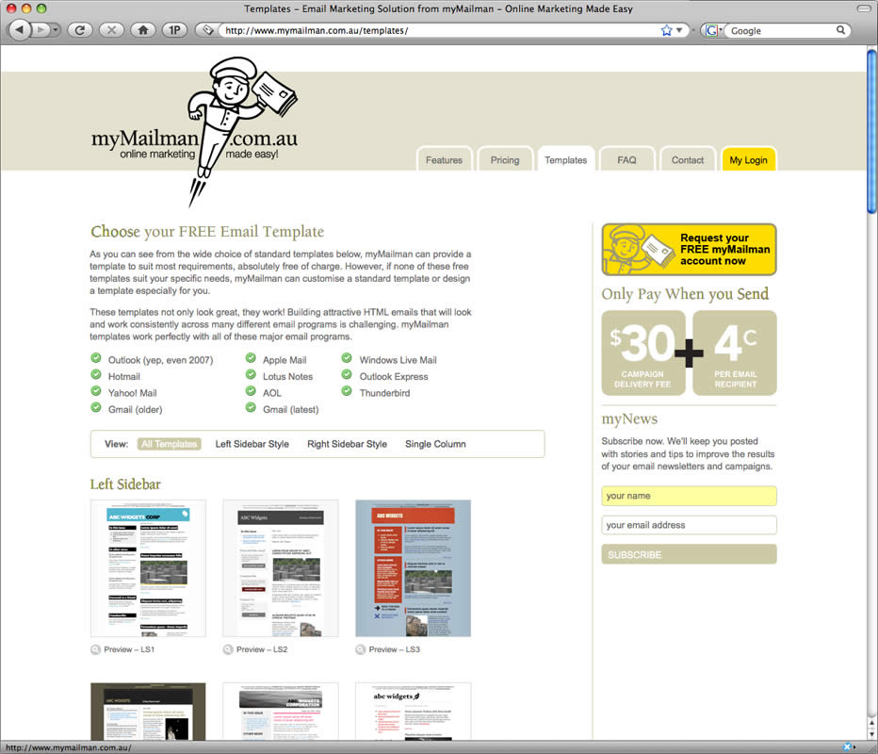Open the LS2 template thumbnail

click(x=281, y=568)
